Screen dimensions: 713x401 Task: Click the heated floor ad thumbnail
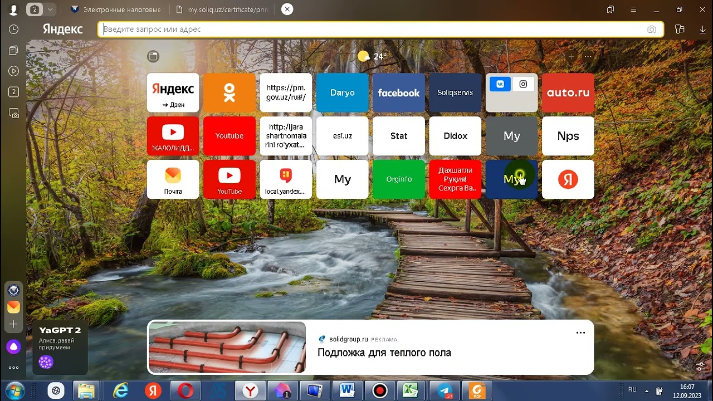click(227, 347)
